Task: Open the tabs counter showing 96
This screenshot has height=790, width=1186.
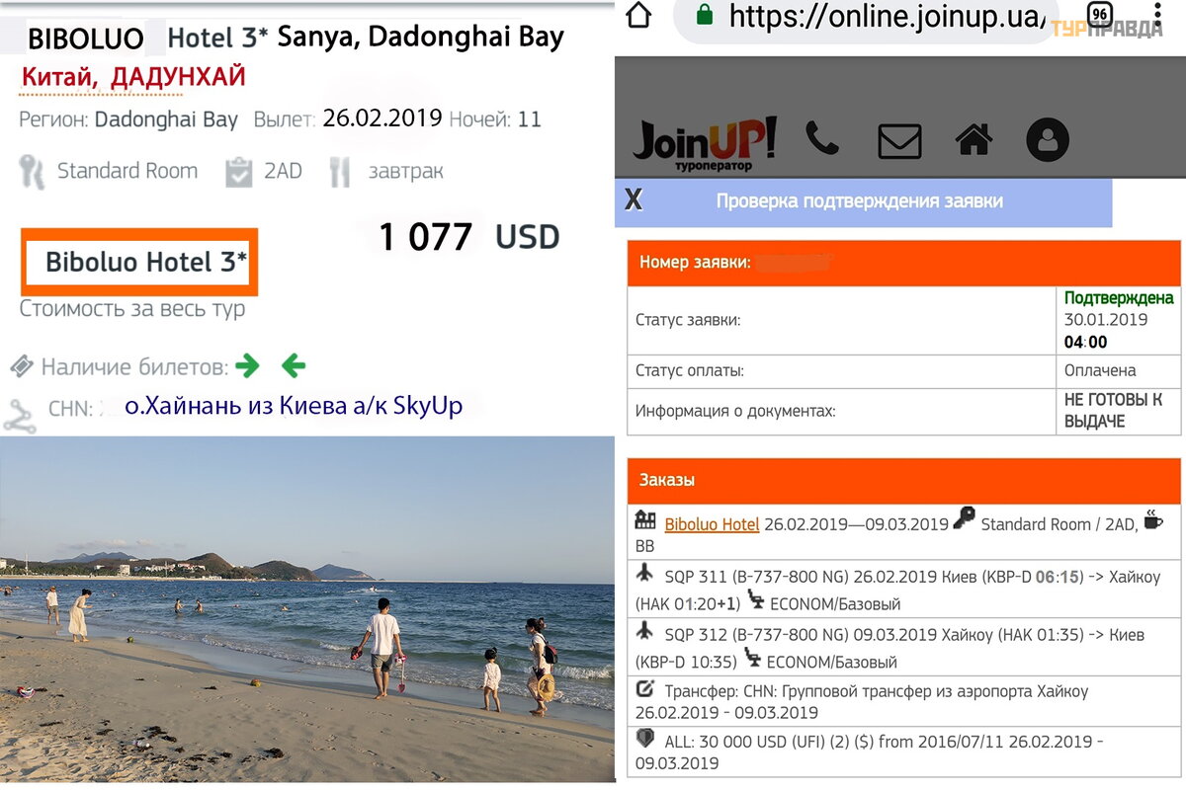Action: point(1099,13)
